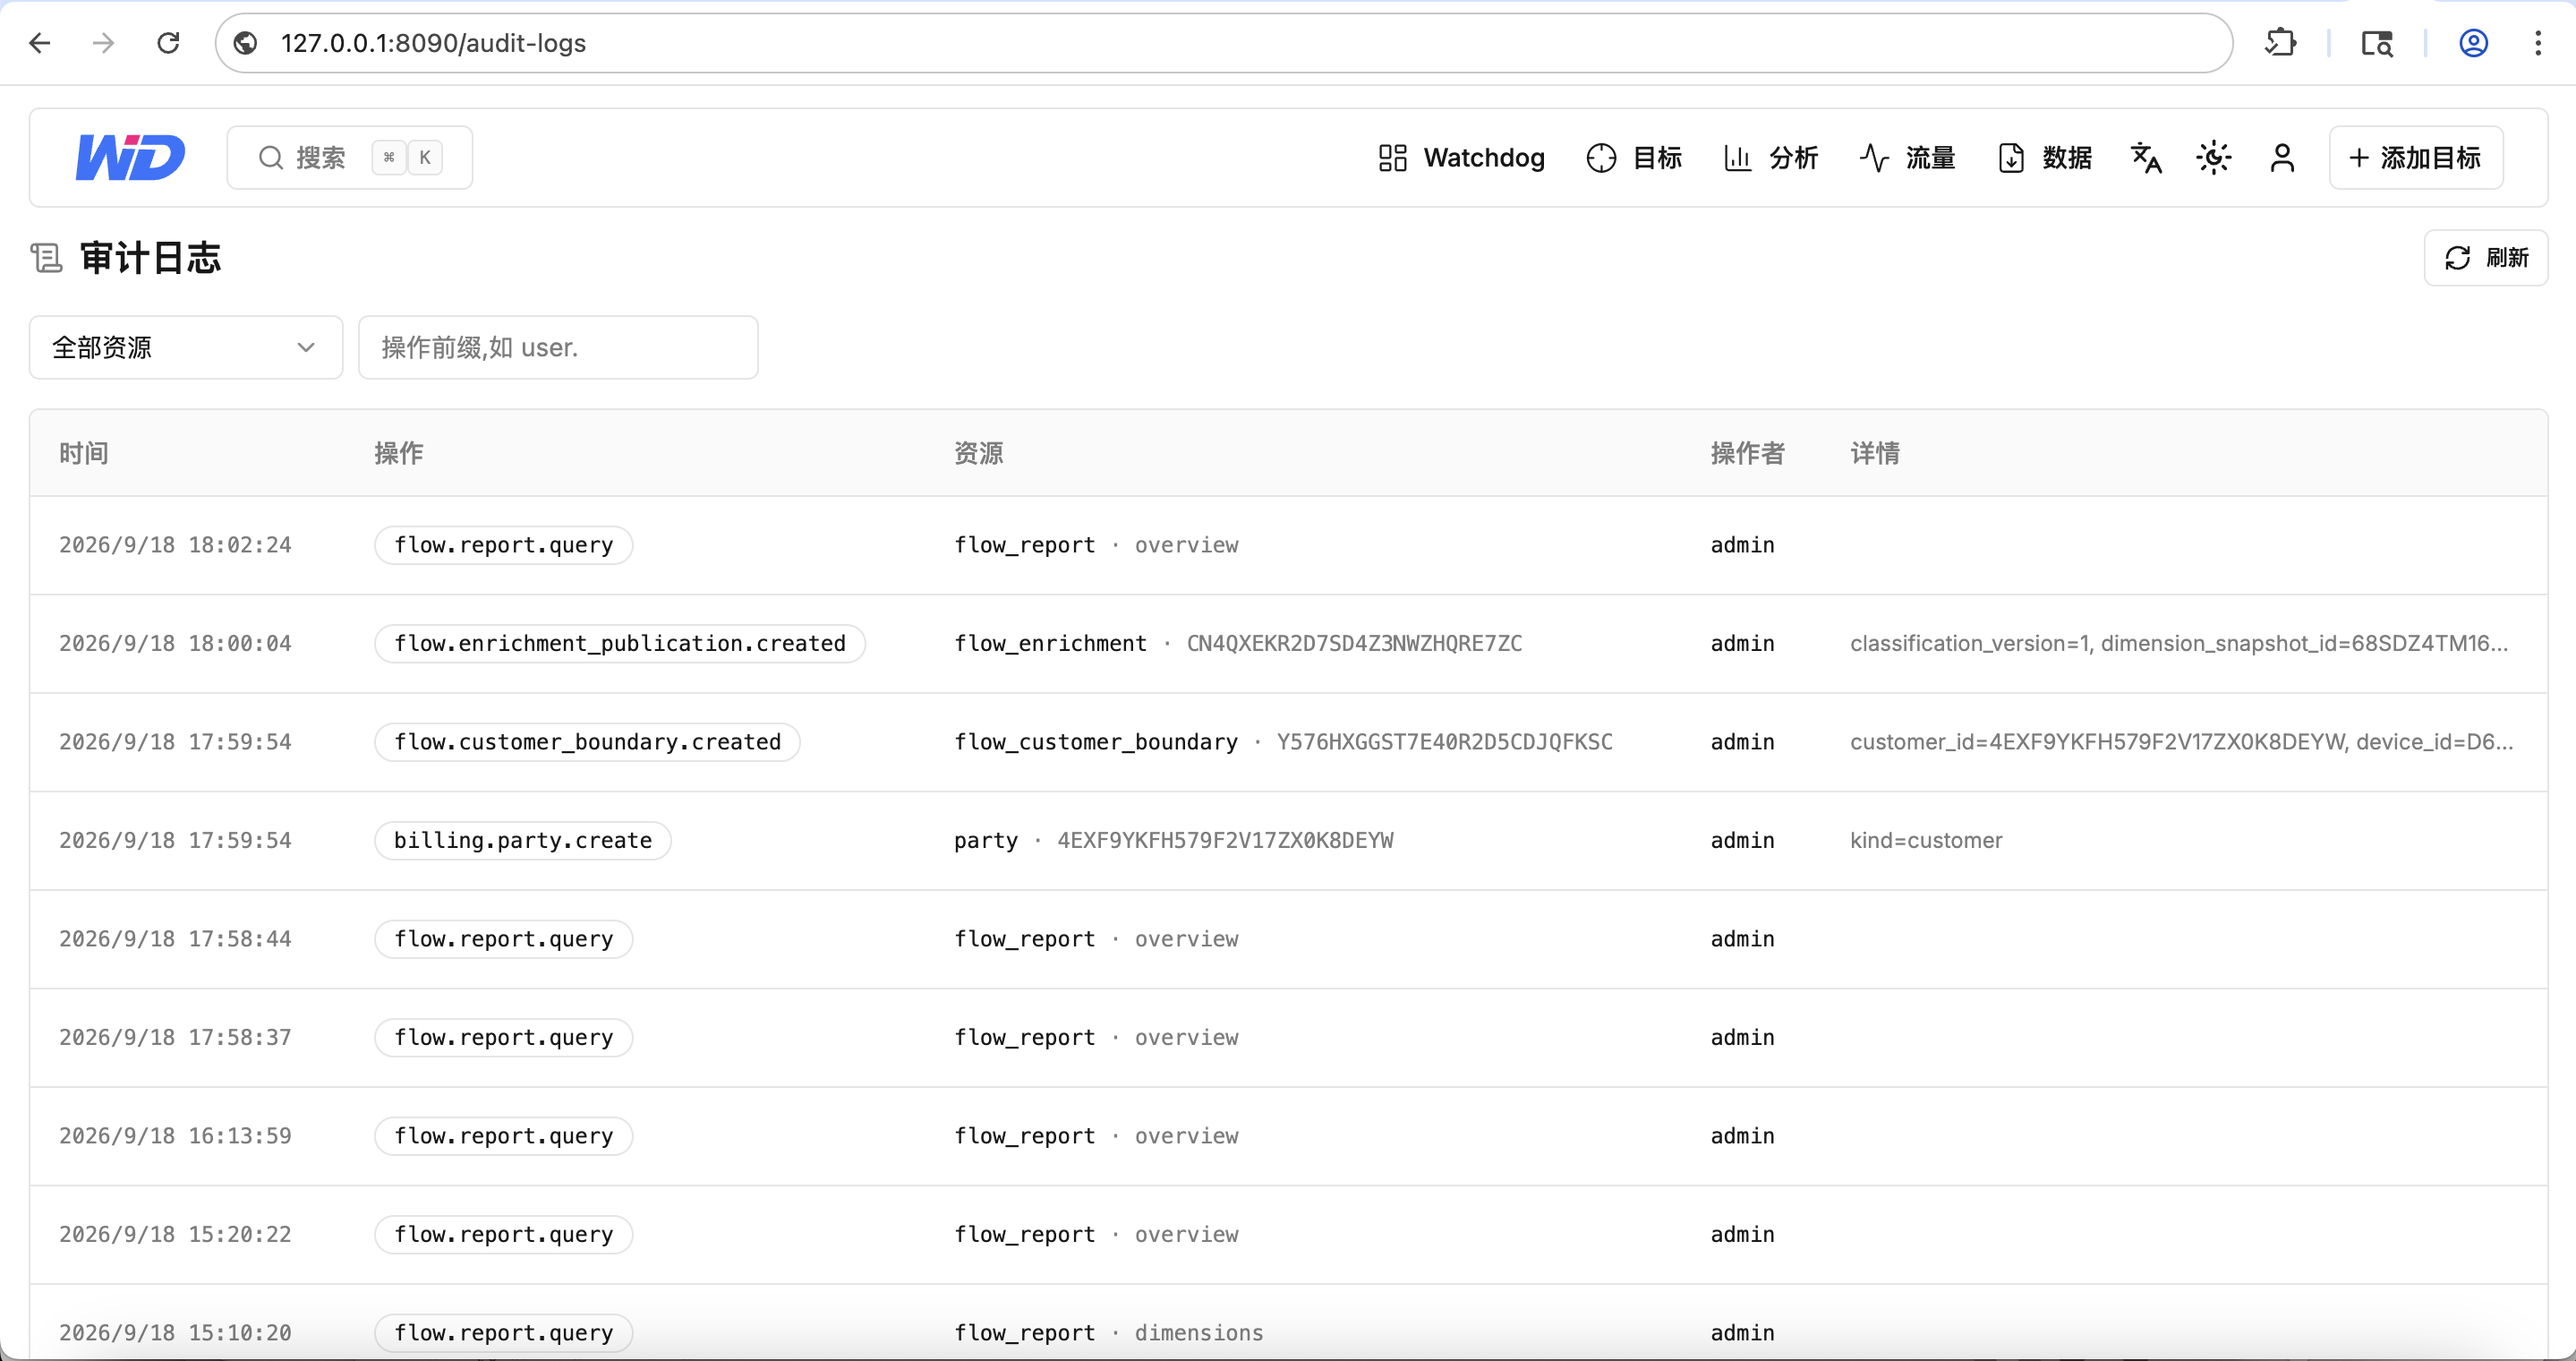Image resolution: width=2576 pixels, height=1361 pixels.
Task: Open the 数据 navigation item
Action: click(x=2044, y=158)
